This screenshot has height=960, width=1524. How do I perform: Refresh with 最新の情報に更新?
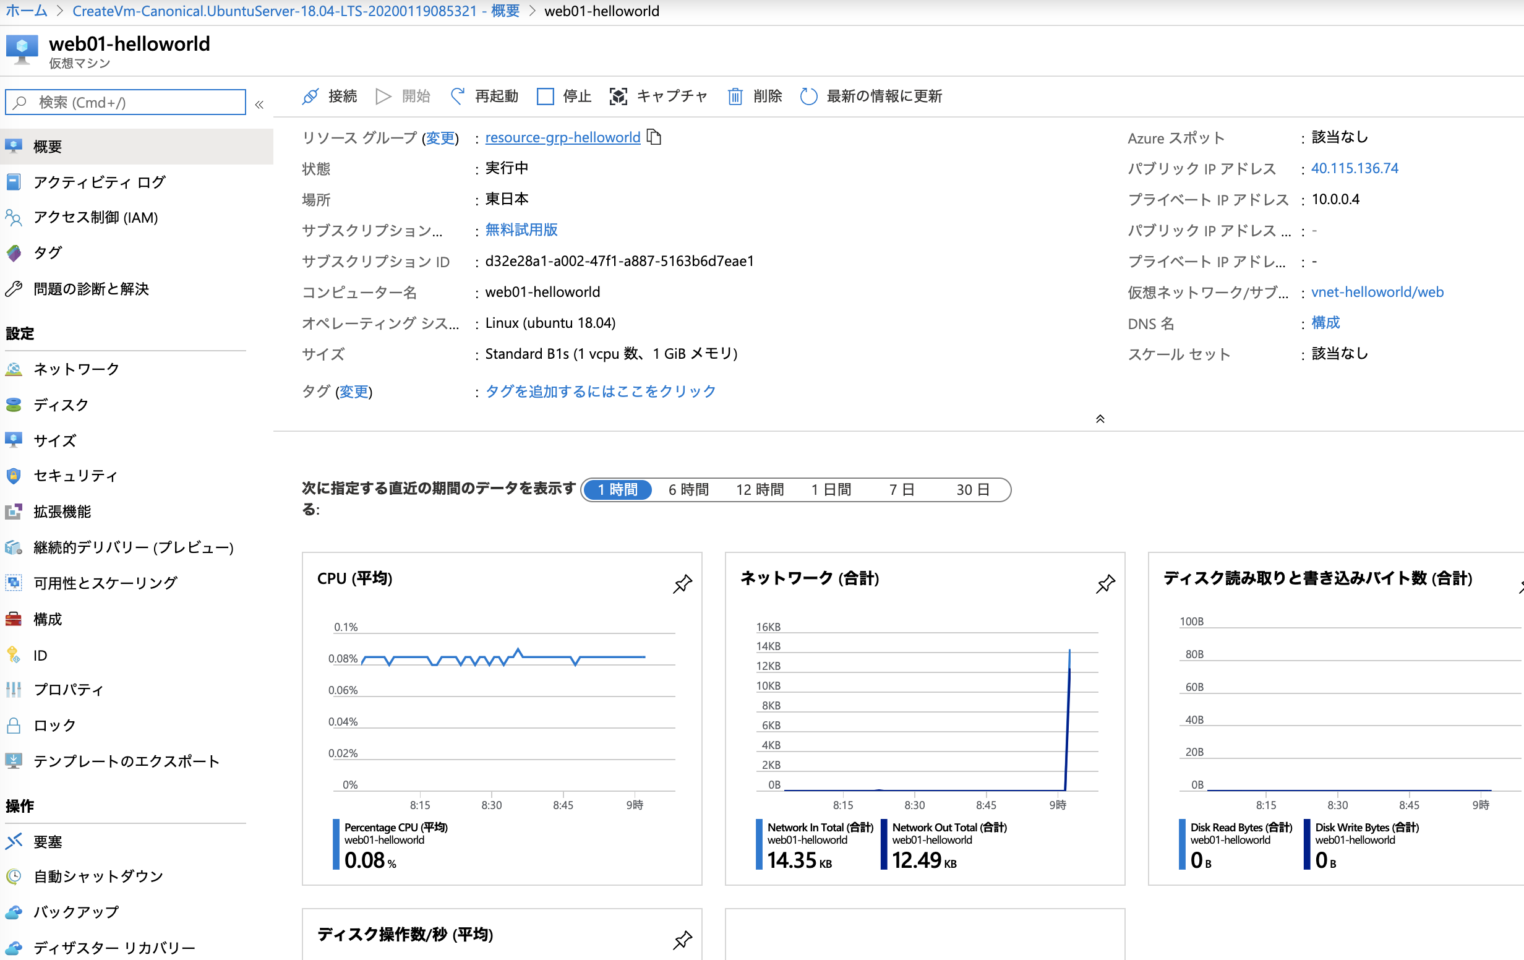(x=871, y=96)
